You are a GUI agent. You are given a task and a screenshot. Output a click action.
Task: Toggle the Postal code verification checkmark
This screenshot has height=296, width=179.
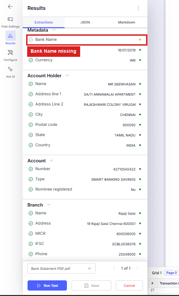point(31,125)
